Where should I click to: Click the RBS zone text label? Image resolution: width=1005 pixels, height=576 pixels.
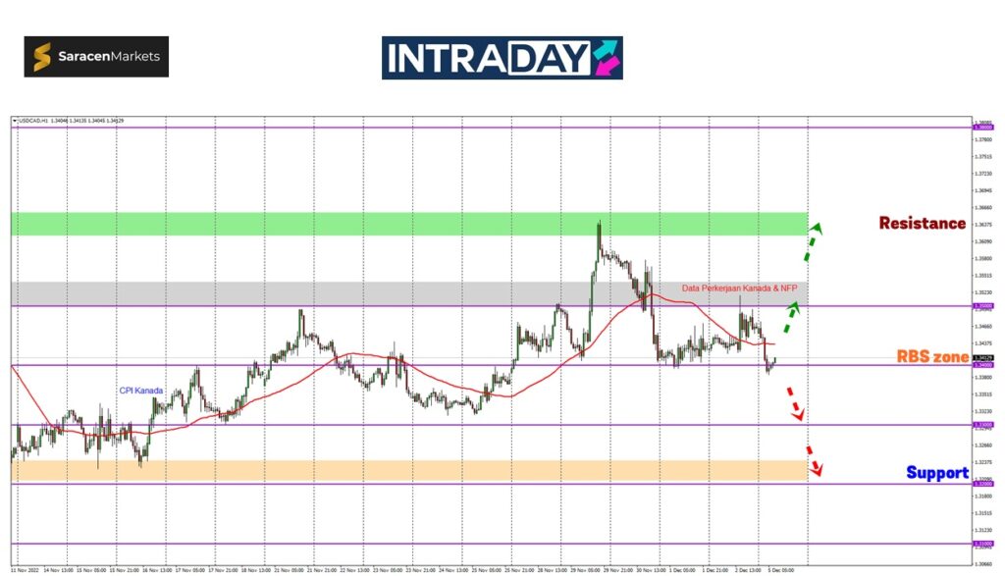931,357
